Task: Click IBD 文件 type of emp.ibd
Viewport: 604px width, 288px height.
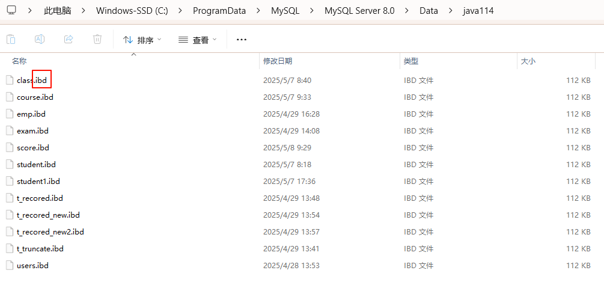Action: [418, 114]
